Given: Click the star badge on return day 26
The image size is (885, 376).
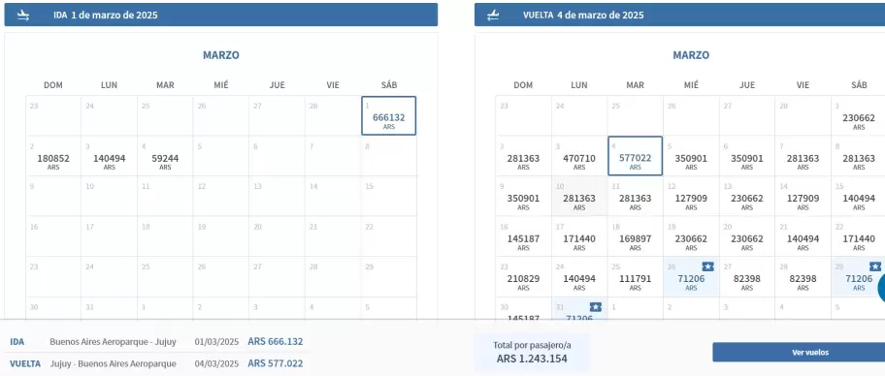Looking at the screenshot, I should coord(707,266).
